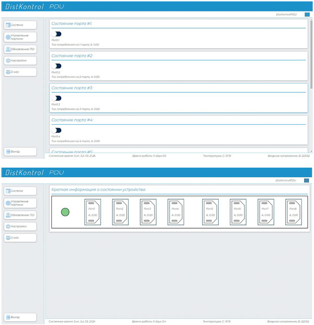Viewport: 314px width, 325px height.
Task: Open Система on the port status page
Action: [20, 25]
